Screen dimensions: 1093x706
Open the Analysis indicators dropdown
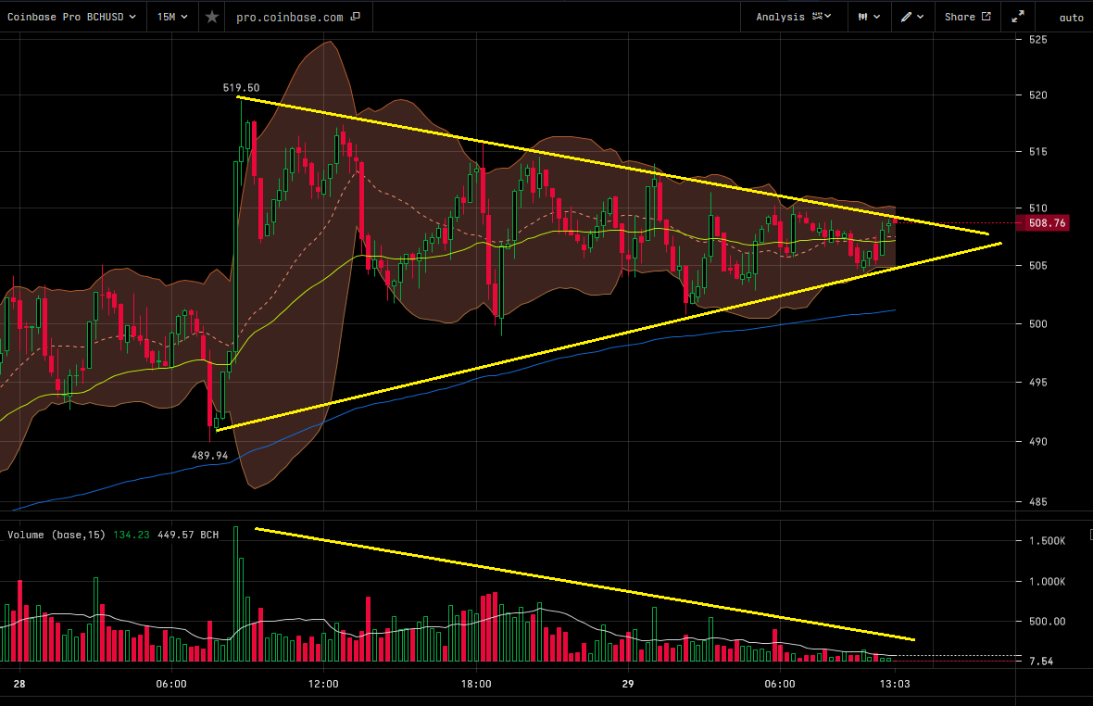click(x=793, y=17)
